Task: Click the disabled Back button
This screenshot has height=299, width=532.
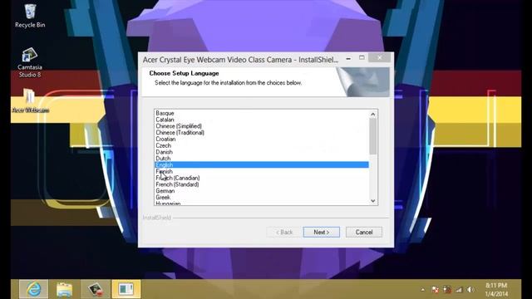Action: (x=284, y=233)
